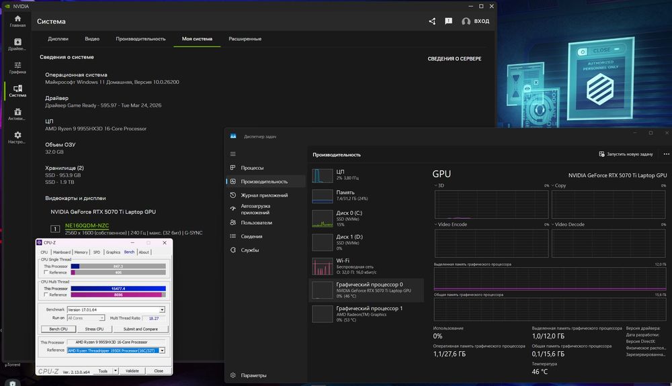Screen dimensions: 672x386
Task: Click the ВХОД login button
Action: 482,21
